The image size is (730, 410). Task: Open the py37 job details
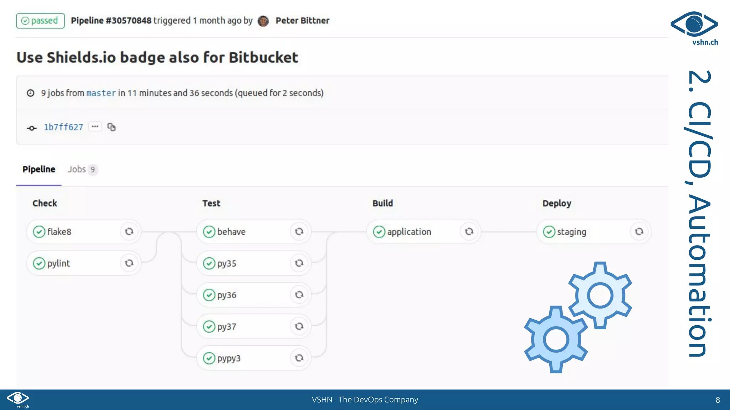tap(227, 327)
